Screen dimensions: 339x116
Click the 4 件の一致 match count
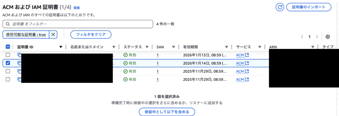[x=165, y=24]
